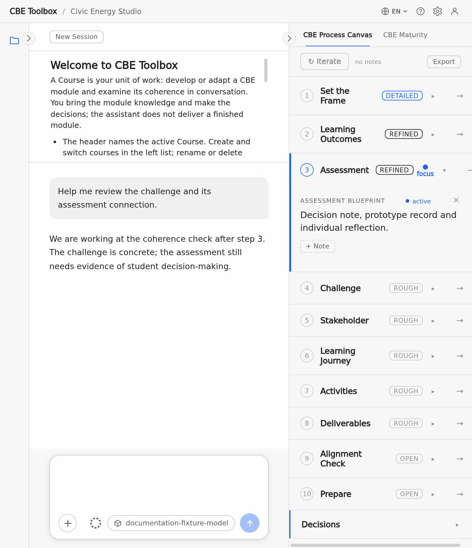
Task: Switch to CBE Maturity tab
Action: tap(405, 35)
